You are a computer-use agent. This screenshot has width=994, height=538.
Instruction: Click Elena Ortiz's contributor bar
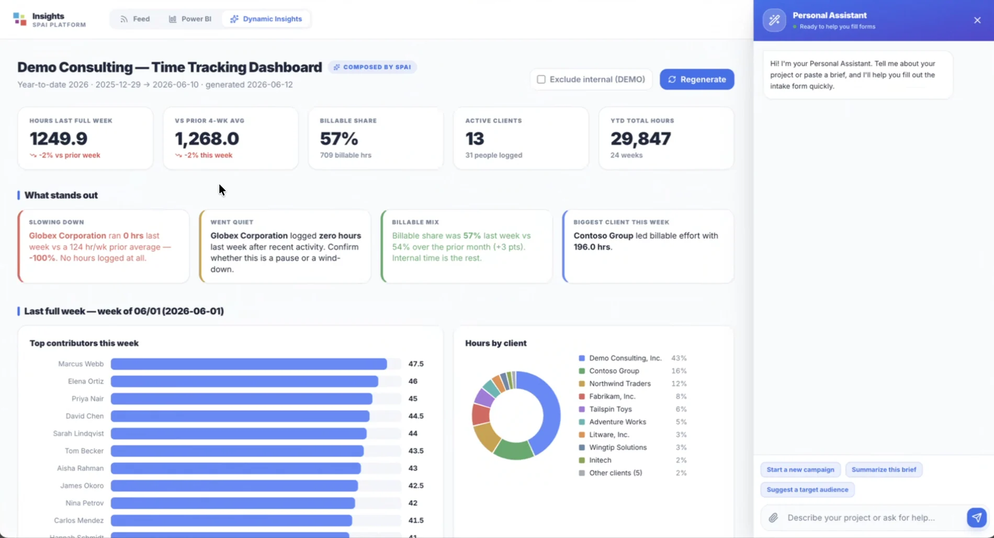coord(244,381)
